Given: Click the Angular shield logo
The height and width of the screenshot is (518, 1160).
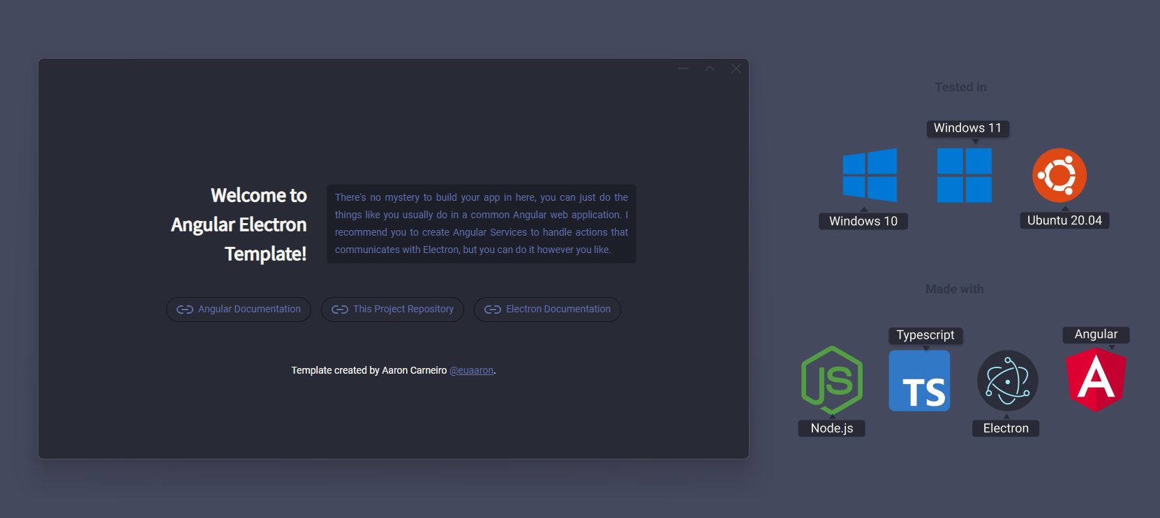Looking at the screenshot, I should click(x=1096, y=380).
